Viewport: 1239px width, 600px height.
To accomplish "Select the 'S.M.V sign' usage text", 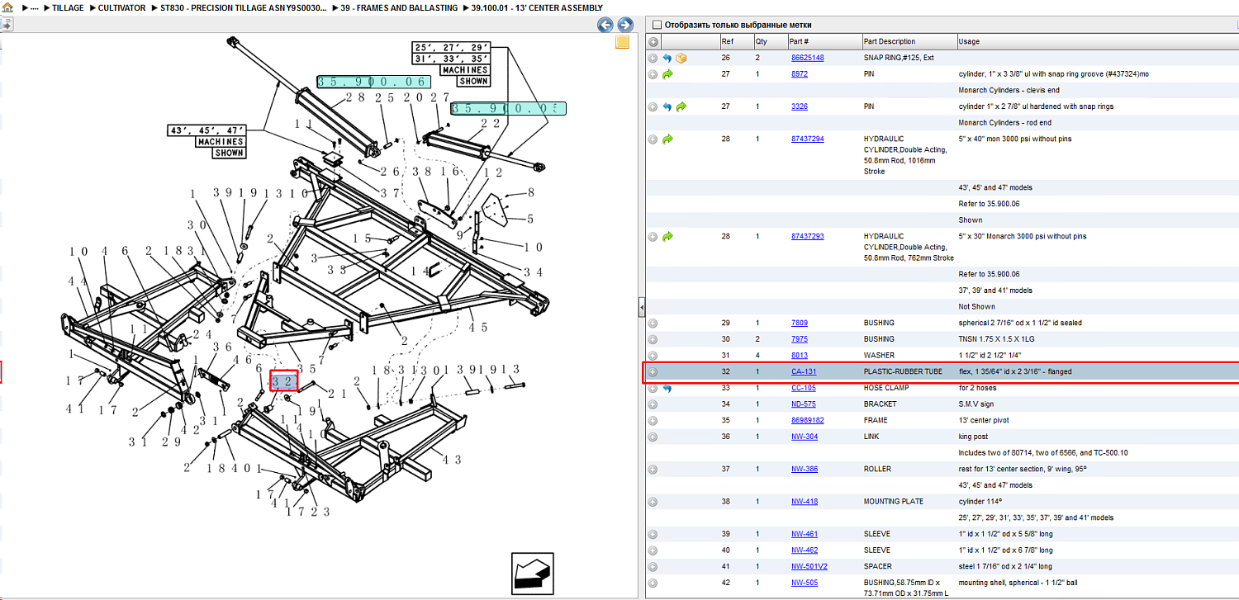I will tap(976, 404).
